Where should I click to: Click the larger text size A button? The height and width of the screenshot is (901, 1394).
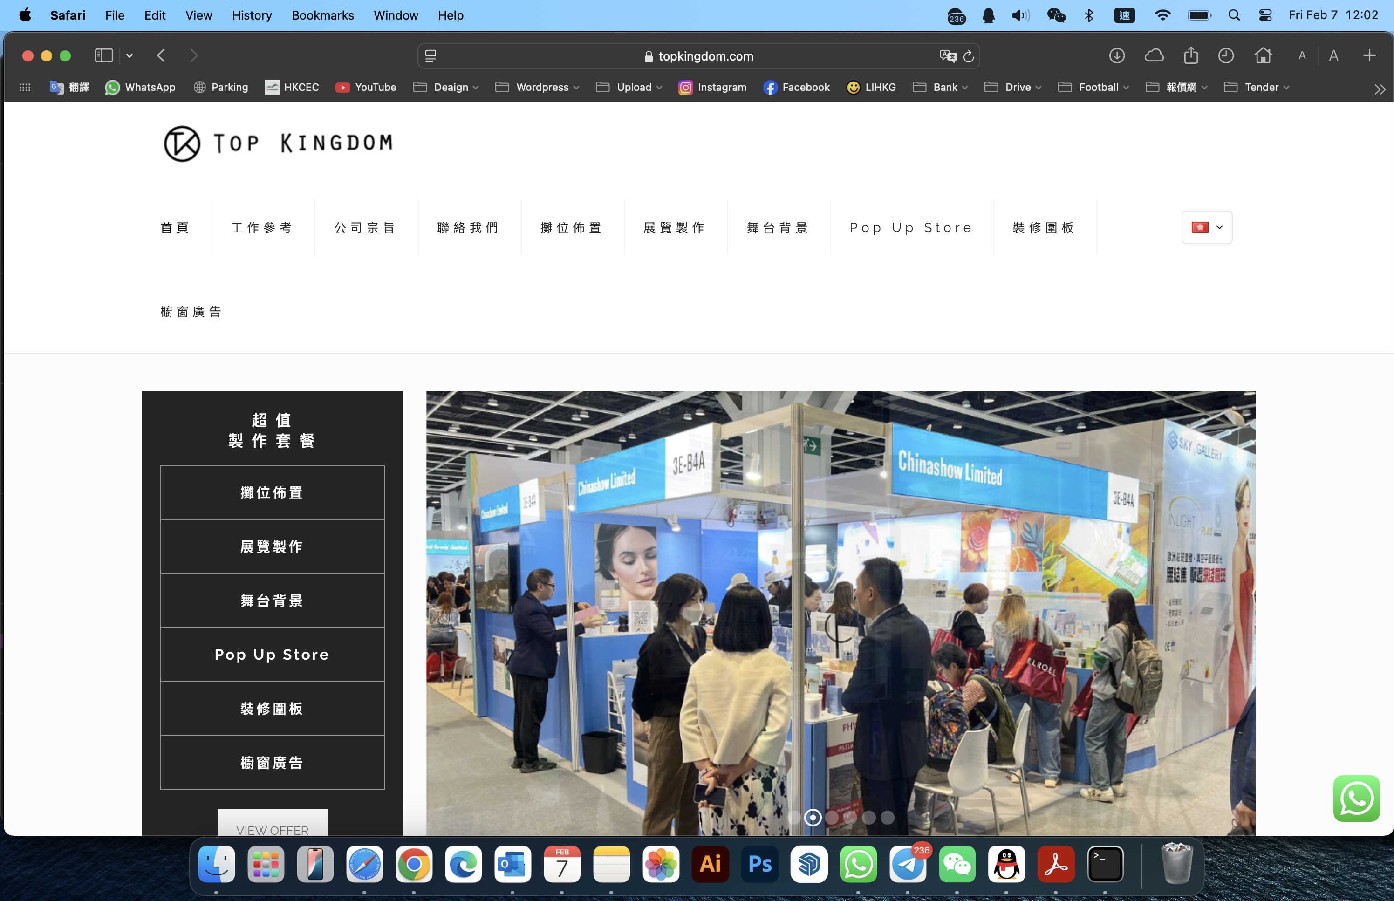click(x=1333, y=55)
